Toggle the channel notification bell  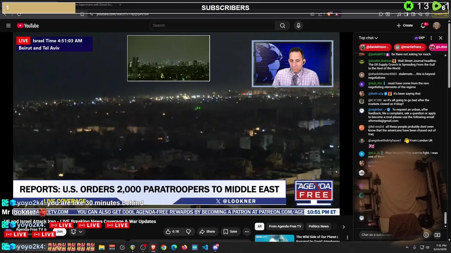[73, 232]
